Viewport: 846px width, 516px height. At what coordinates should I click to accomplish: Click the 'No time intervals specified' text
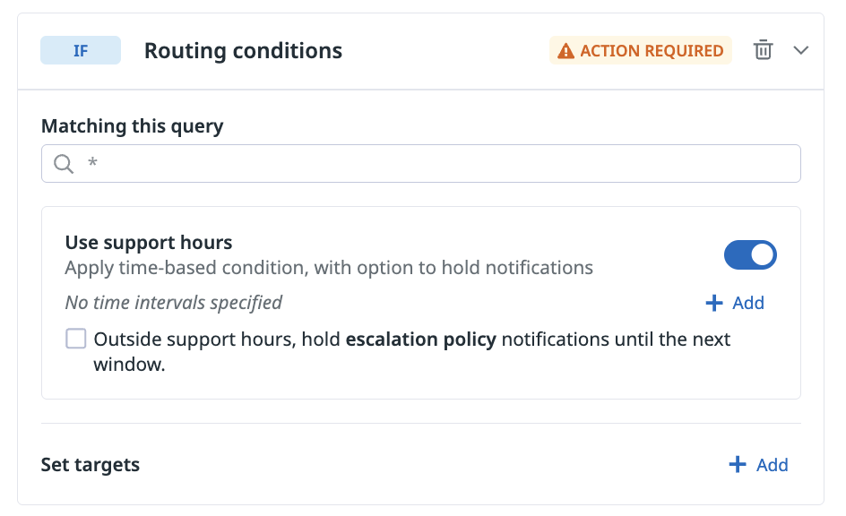point(174,303)
